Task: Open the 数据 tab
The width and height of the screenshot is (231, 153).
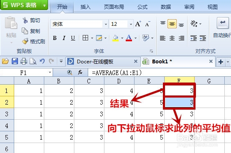Action: tap(166, 7)
